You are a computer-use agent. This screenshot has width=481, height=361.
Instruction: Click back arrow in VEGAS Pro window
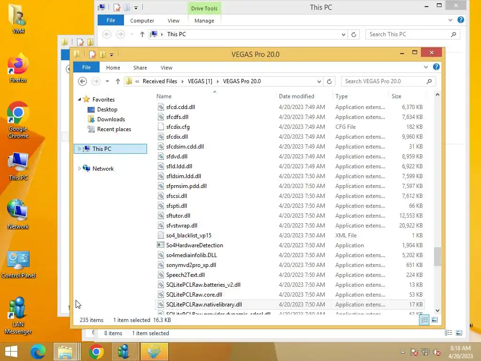pos(82,81)
